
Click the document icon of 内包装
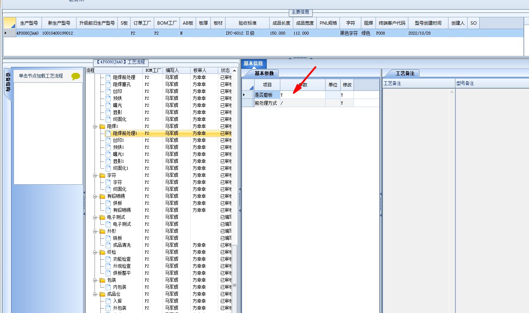point(108,287)
